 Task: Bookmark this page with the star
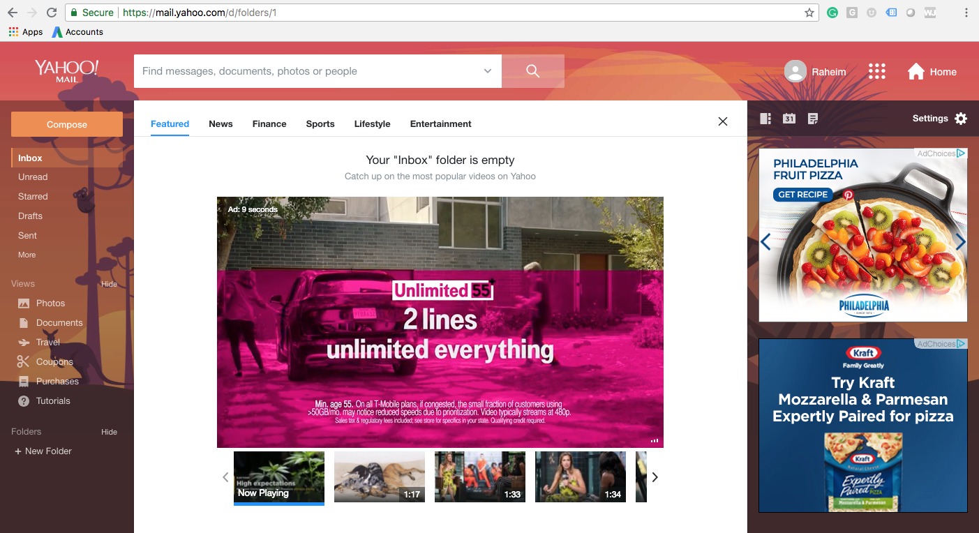click(x=809, y=13)
